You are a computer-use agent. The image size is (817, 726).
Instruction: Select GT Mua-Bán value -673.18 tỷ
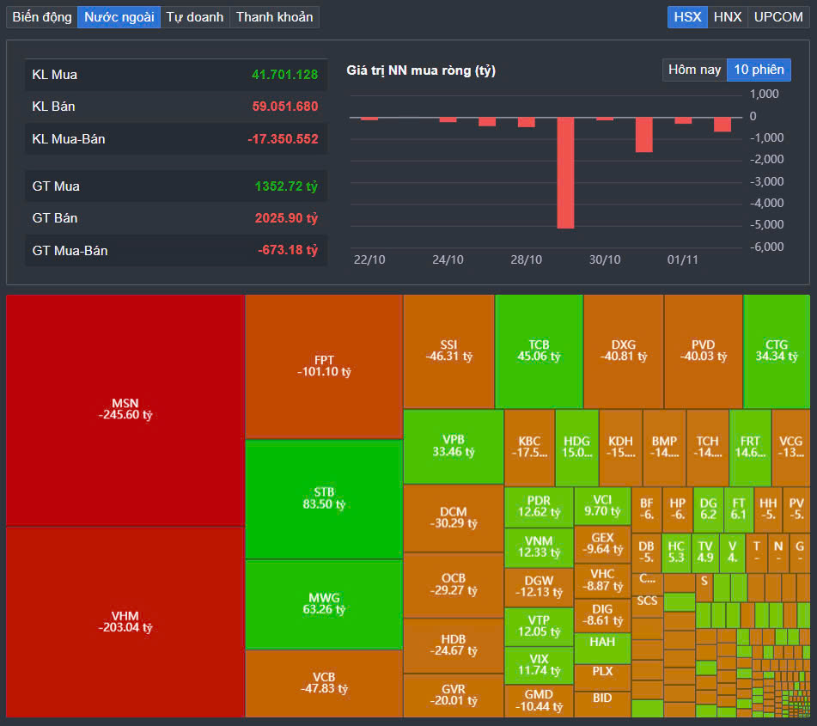(288, 250)
